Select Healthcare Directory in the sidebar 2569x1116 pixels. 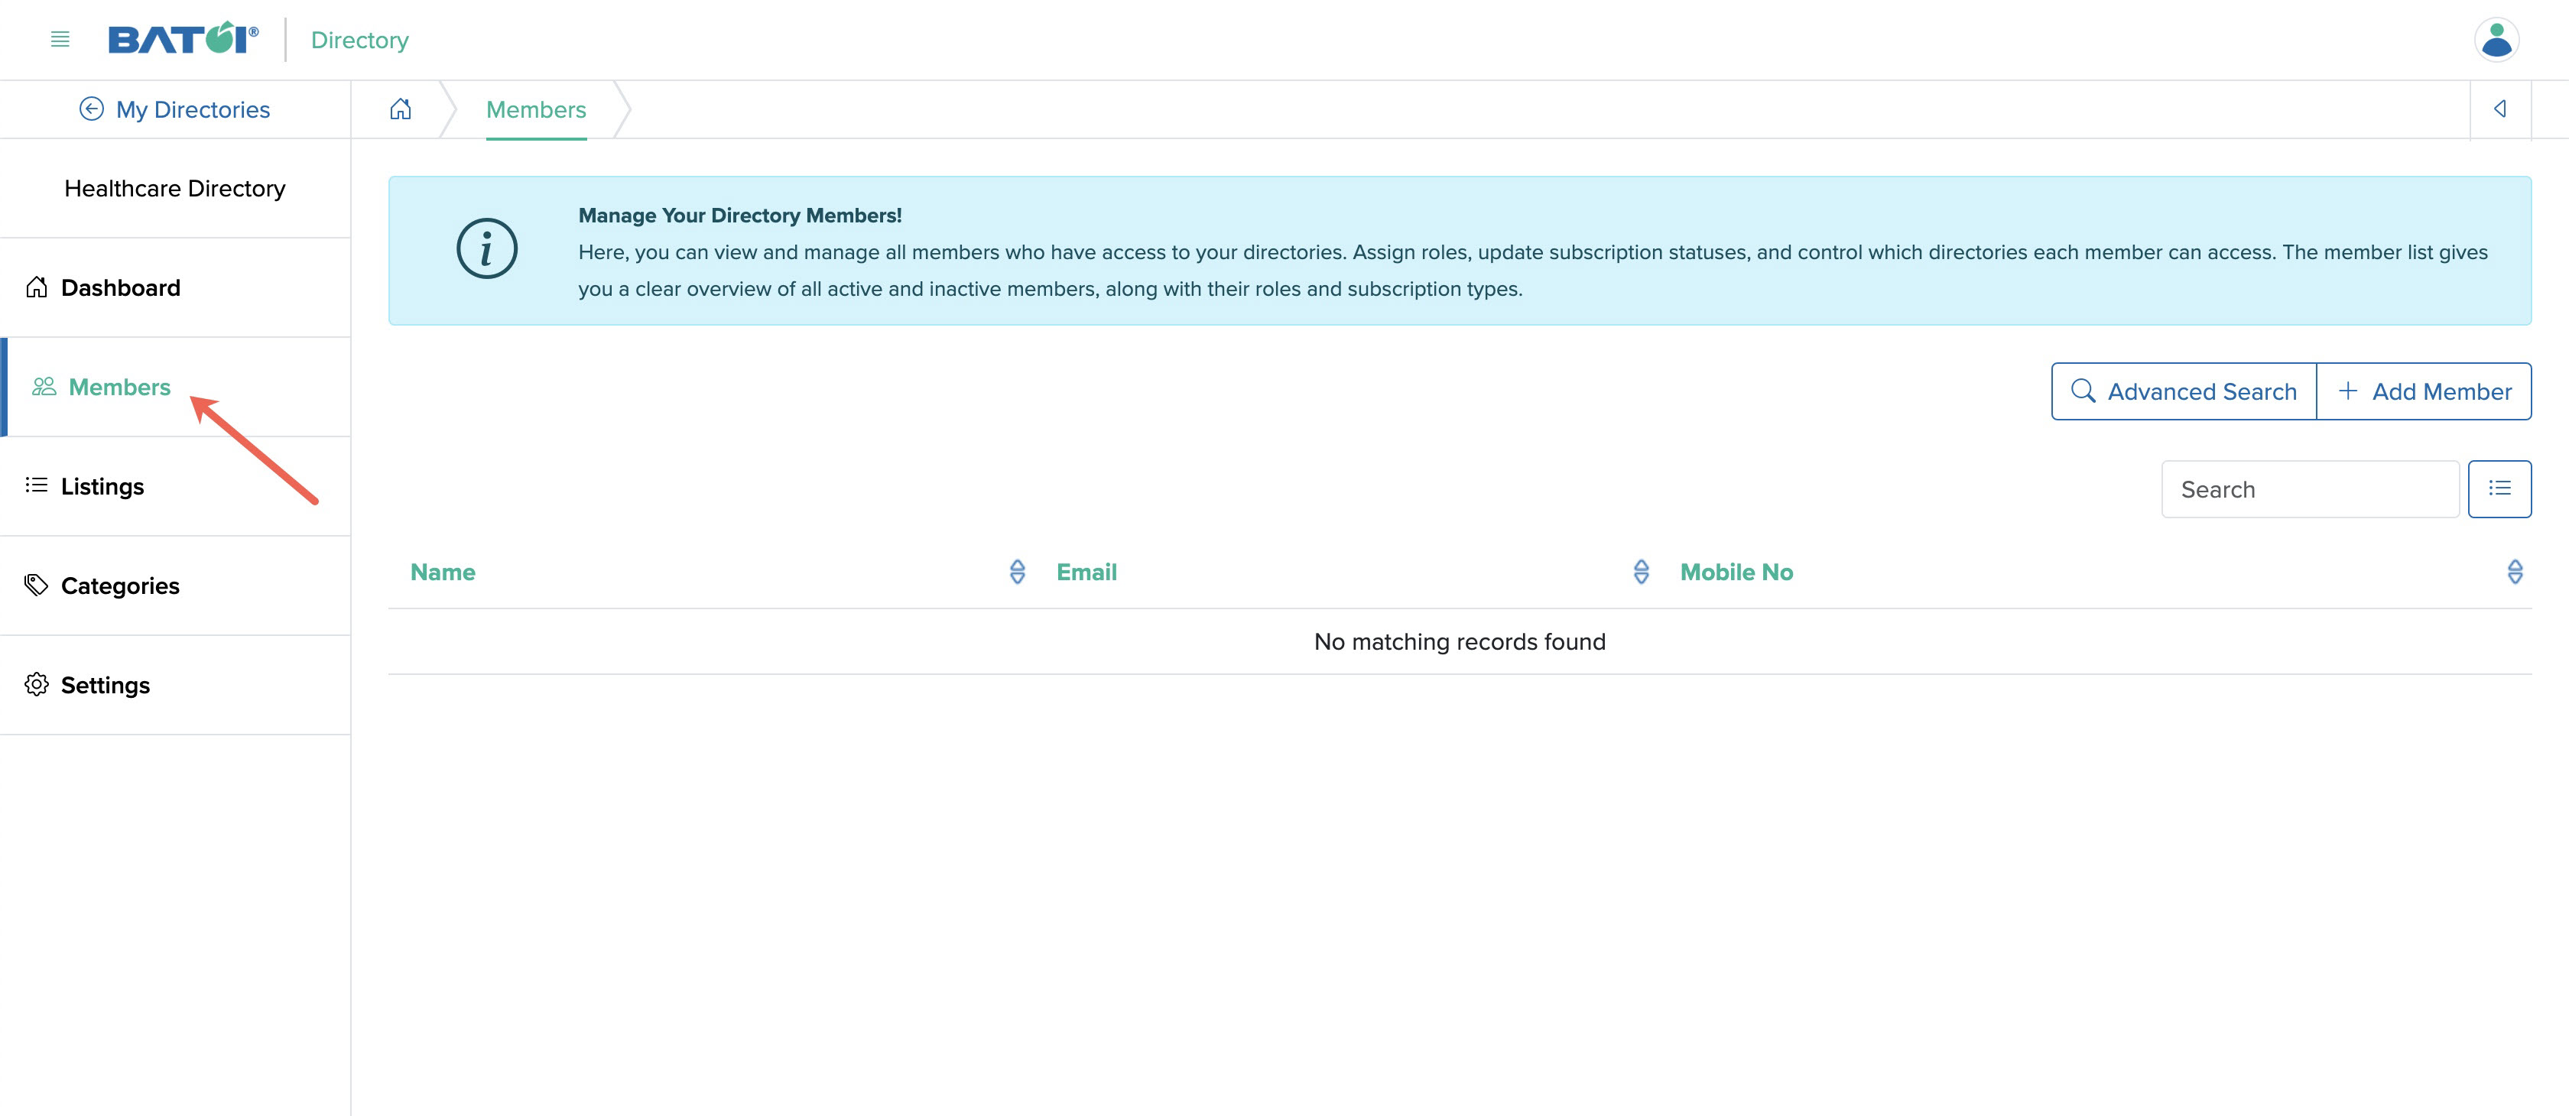point(176,187)
